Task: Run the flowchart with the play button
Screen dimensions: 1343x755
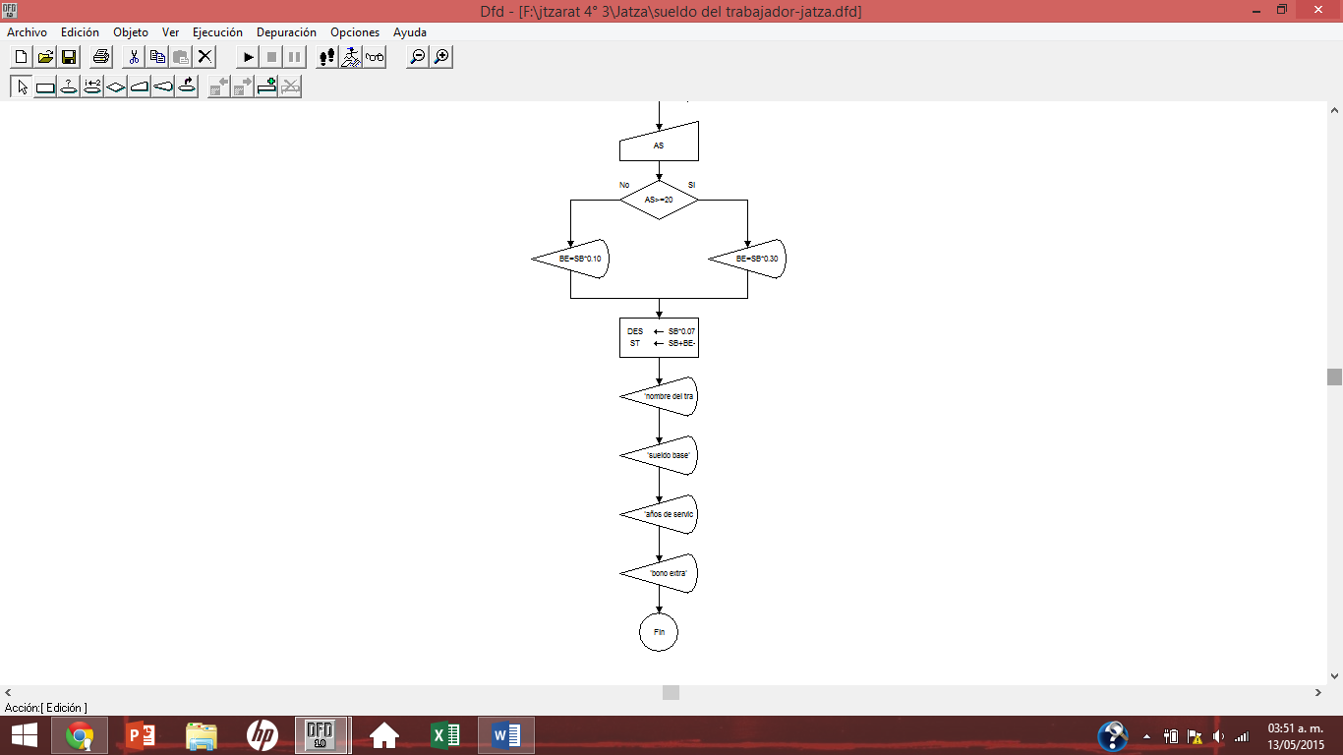Action: [248, 57]
